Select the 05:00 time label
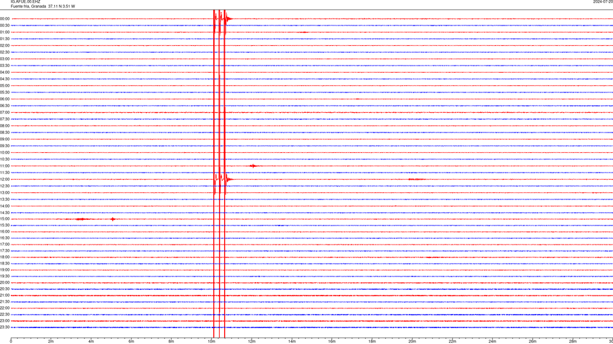 (4, 85)
